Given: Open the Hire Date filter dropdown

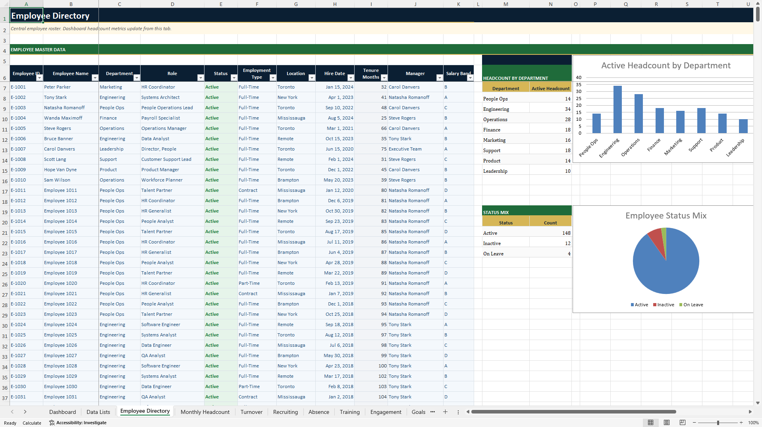Looking at the screenshot, I should click(x=350, y=78).
